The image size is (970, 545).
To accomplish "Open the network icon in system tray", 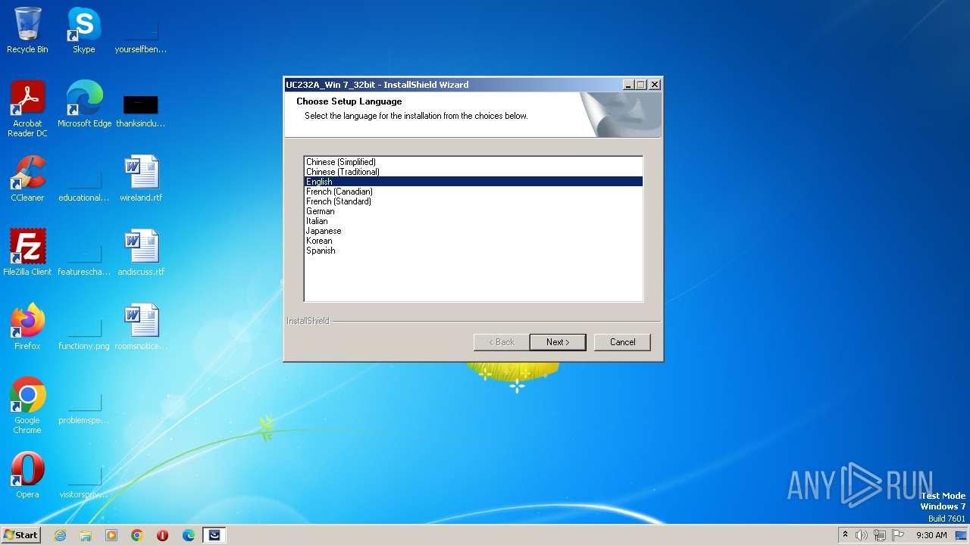I will click(x=880, y=535).
